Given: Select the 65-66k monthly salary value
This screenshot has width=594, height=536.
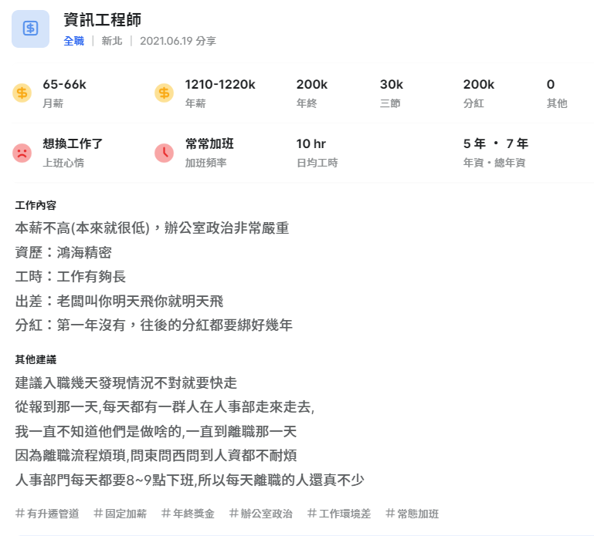Looking at the screenshot, I should pos(64,84).
